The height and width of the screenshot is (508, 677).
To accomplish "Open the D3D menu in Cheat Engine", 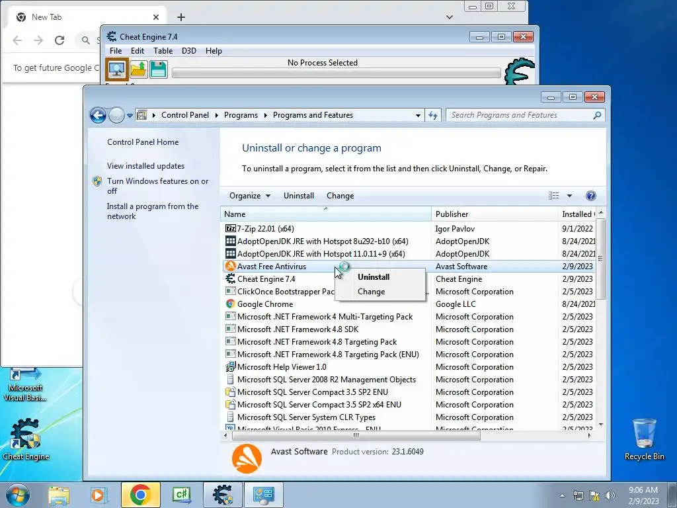I will coord(188,51).
